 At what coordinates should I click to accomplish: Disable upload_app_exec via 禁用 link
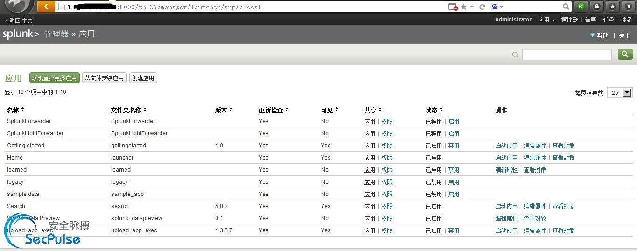pos(454,230)
